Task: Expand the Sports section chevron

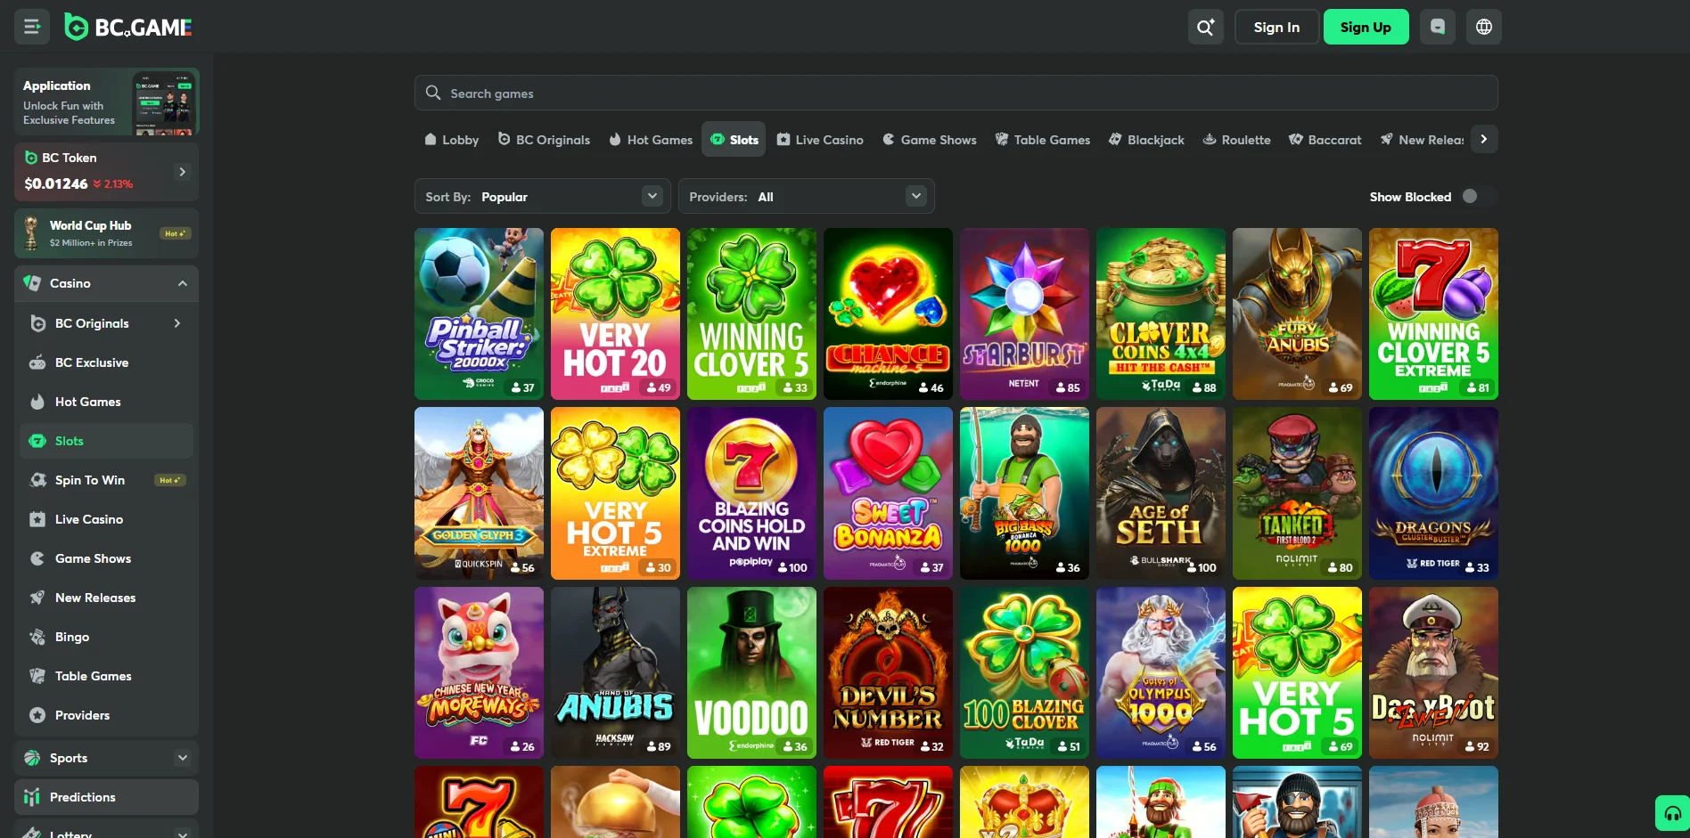Action: click(183, 758)
